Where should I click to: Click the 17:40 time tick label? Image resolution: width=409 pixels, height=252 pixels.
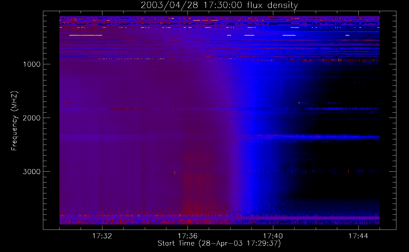coord(273,236)
